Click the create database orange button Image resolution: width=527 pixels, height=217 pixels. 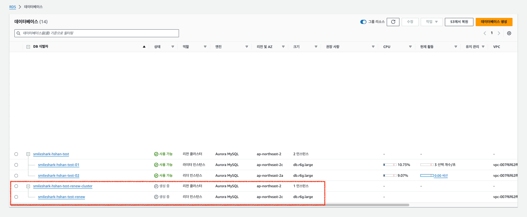click(x=494, y=22)
